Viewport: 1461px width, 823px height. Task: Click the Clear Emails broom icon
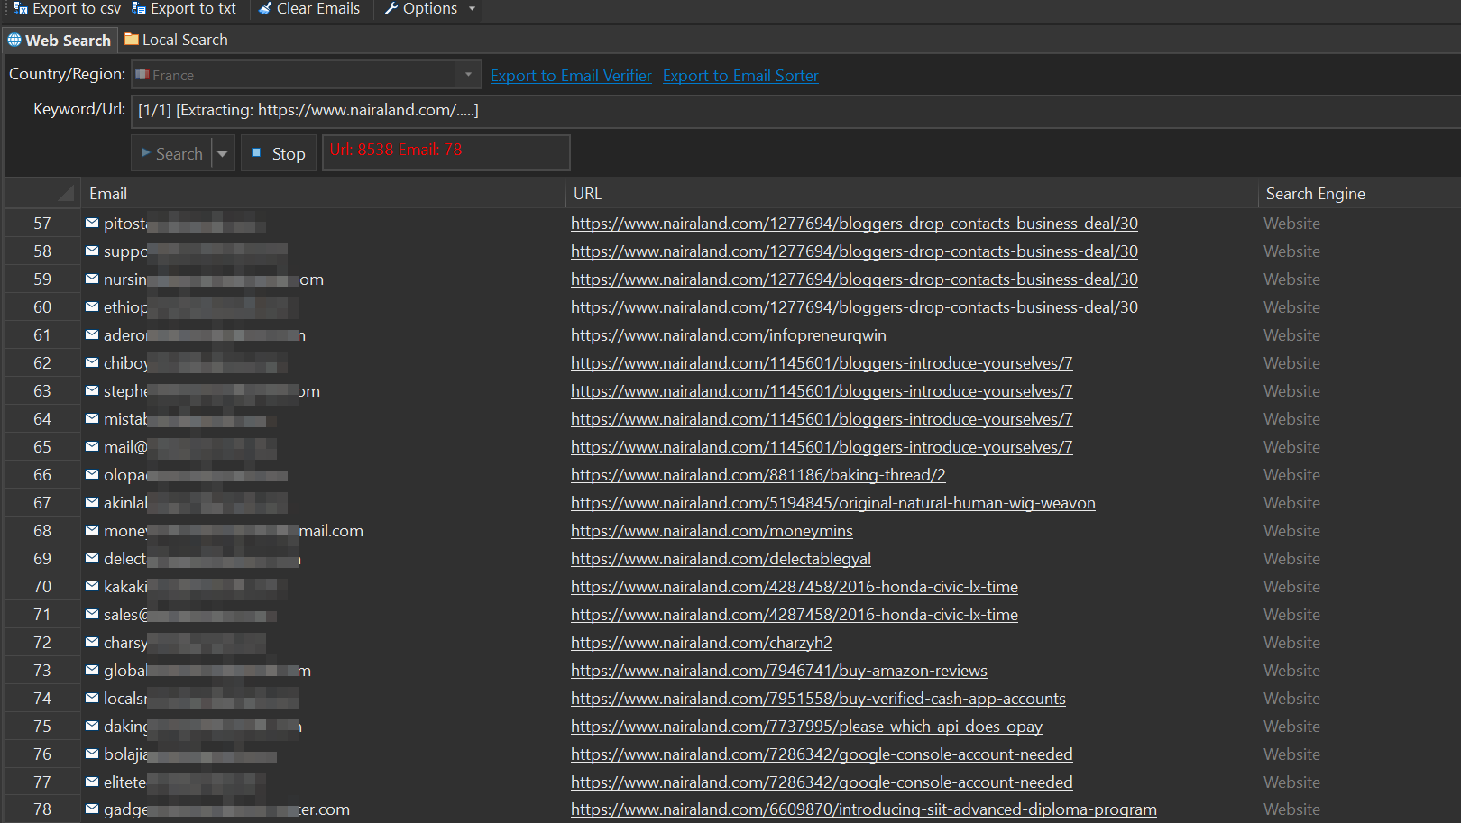[x=265, y=8]
